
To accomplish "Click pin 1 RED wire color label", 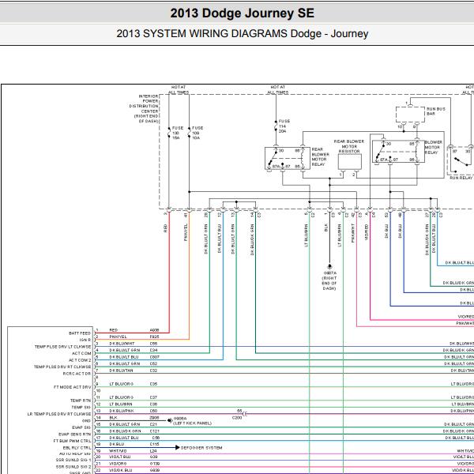I will [x=113, y=330].
